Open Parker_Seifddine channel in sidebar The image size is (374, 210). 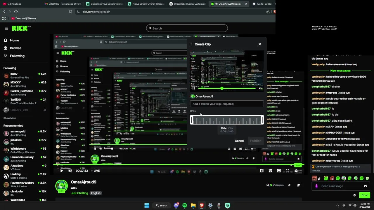[x=25, y=93]
